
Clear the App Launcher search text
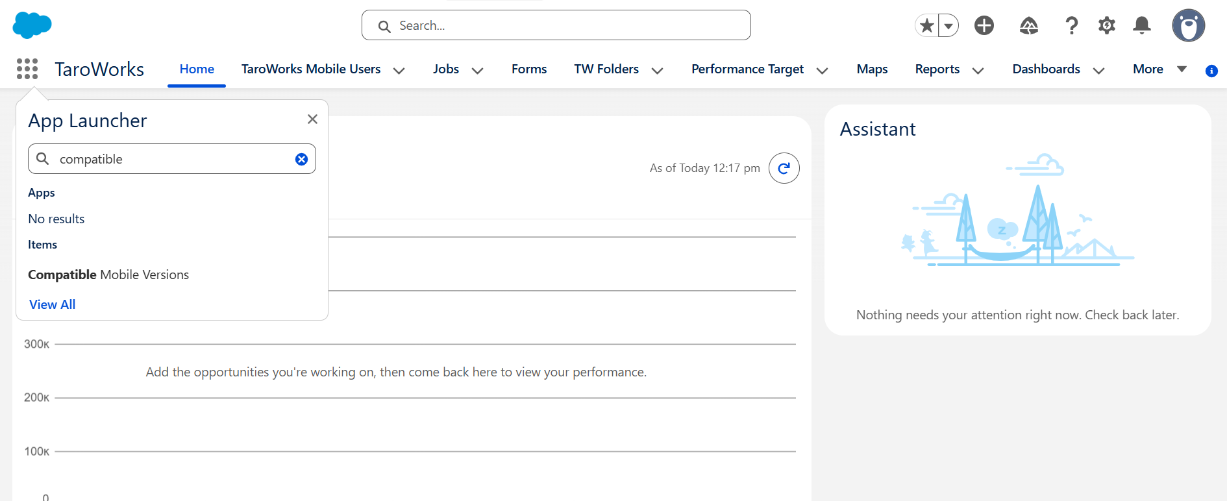click(301, 159)
